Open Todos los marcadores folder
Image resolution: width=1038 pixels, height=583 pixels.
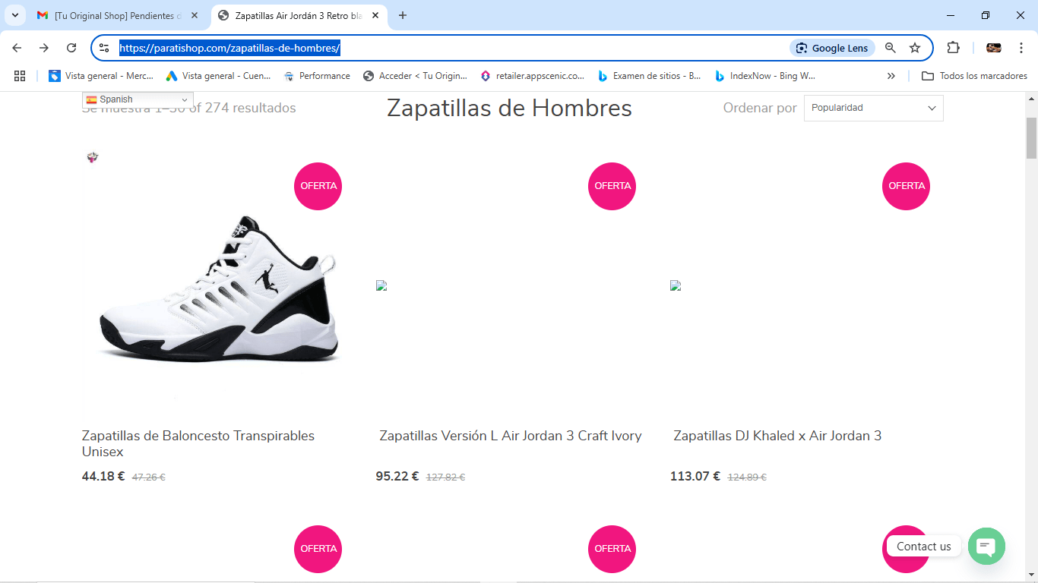point(974,76)
